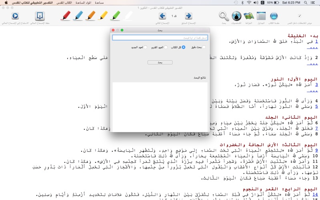Screen dimensions: 320x200
Task: Click the Sat 6:23 PM clock
Action: point(291,2)
